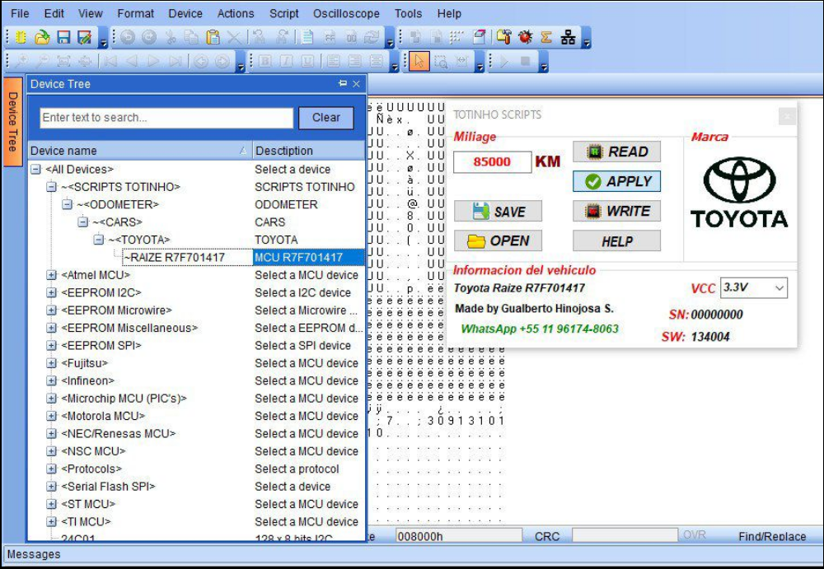The height and width of the screenshot is (569, 824).
Task: Save buffer via the floppy disk toolbar icon
Action: point(64,36)
